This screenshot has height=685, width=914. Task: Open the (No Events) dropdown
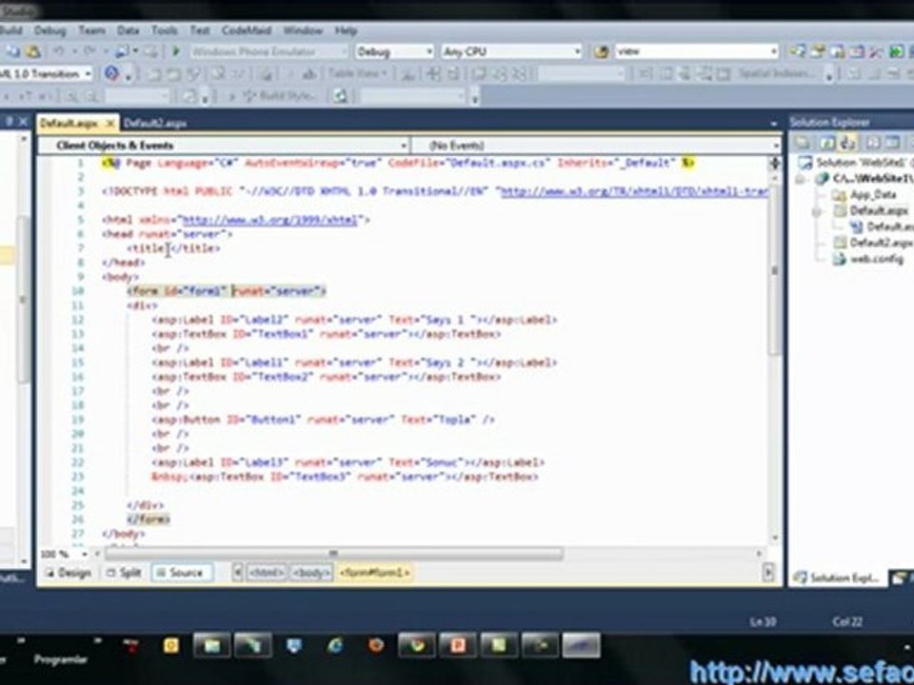click(x=596, y=145)
